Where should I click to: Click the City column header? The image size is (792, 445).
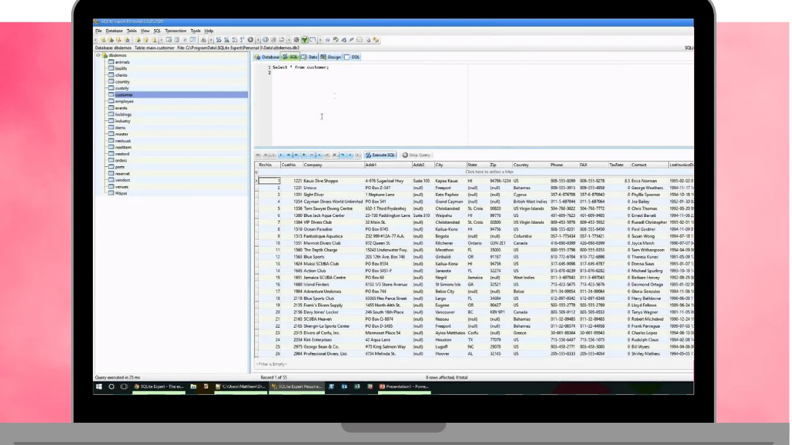[450, 165]
